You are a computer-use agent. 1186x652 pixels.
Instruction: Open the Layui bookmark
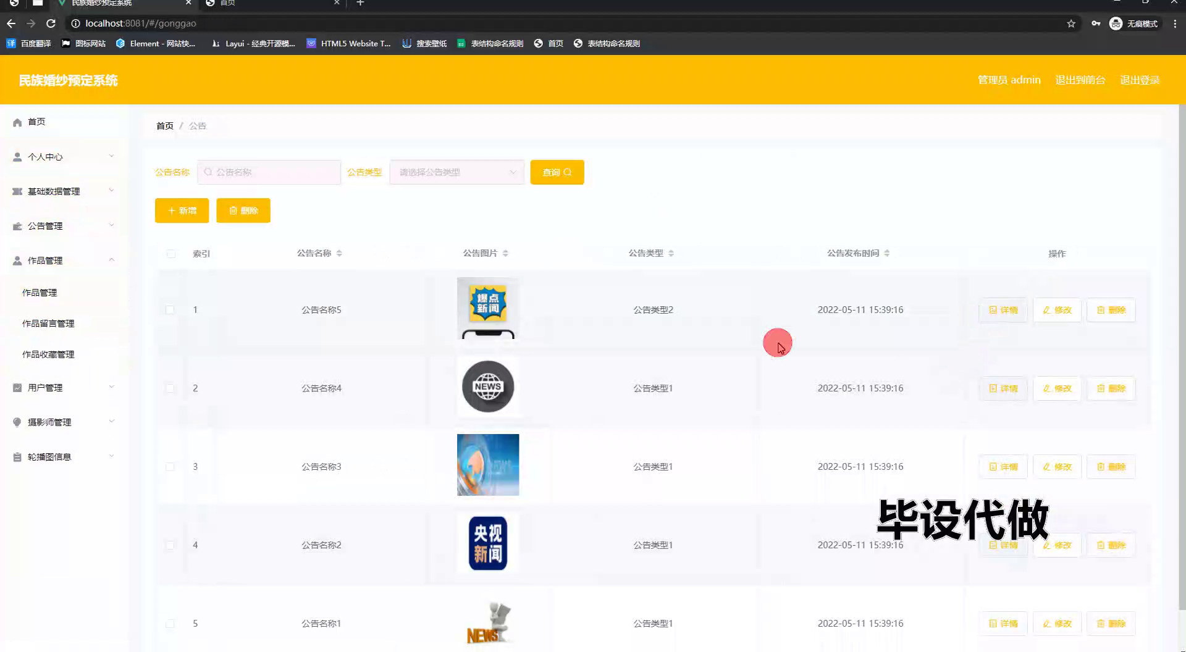(x=253, y=43)
